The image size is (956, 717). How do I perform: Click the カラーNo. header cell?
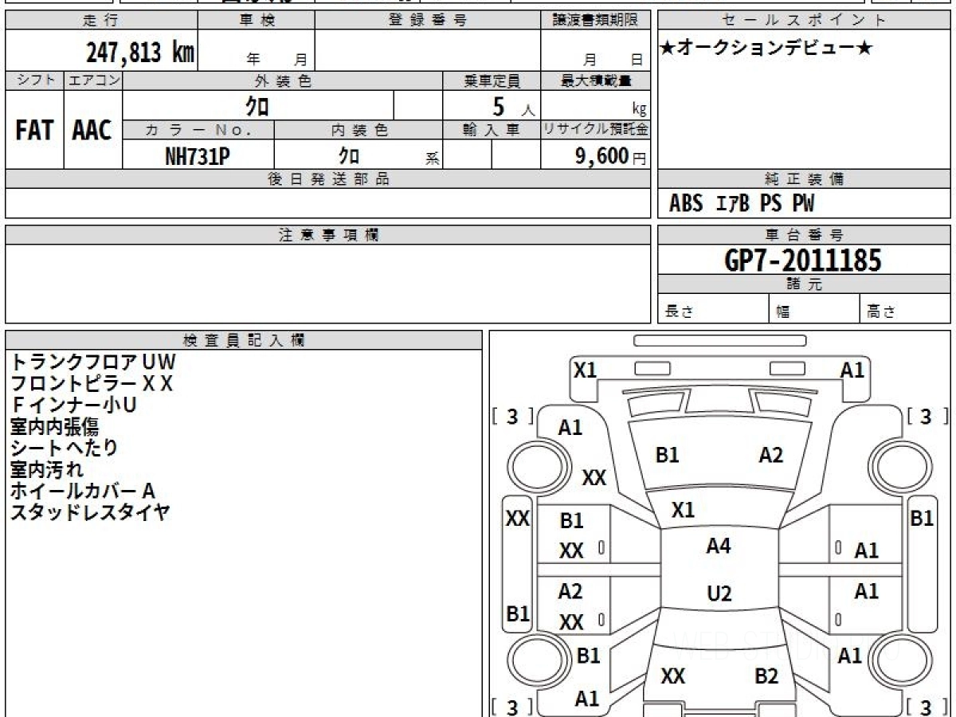click(198, 130)
